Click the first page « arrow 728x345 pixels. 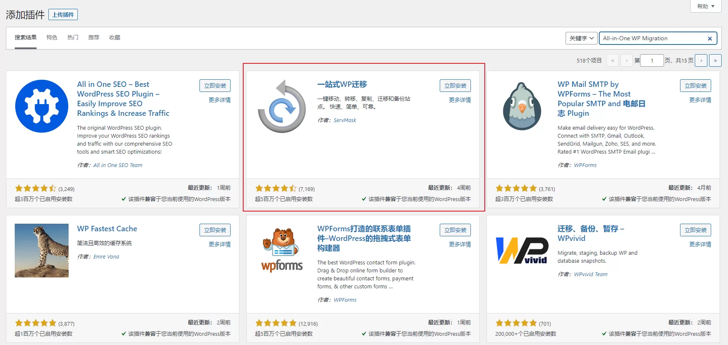(x=613, y=60)
